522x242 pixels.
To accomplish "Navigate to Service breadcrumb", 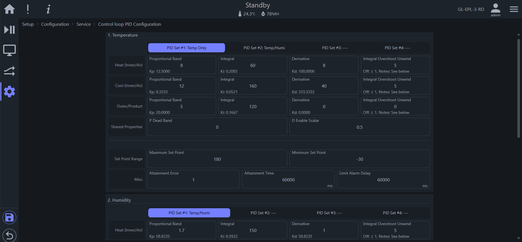I will (x=83, y=24).
